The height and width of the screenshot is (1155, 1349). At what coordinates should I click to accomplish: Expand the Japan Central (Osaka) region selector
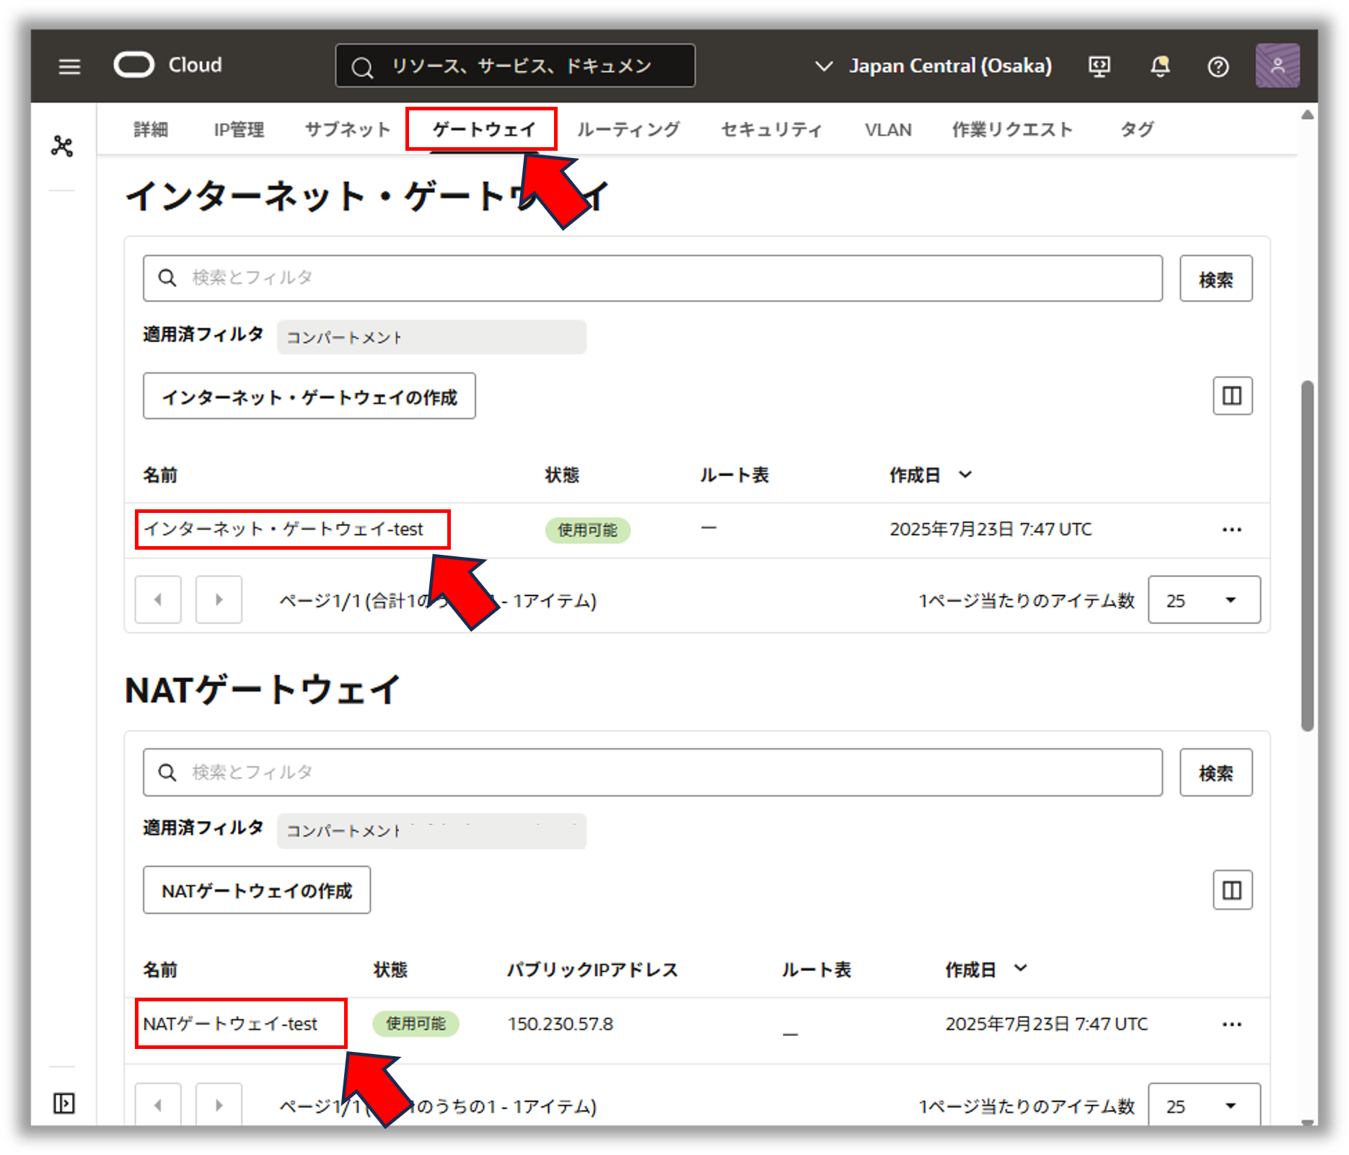(933, 66)
